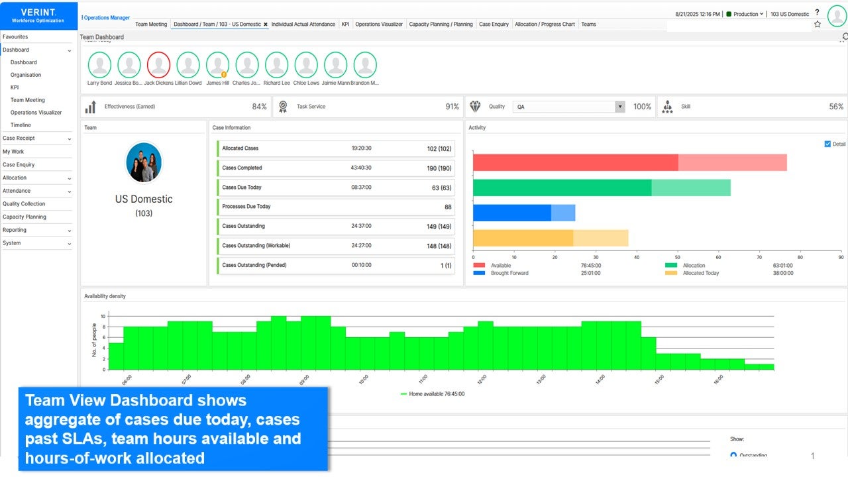This screenshot has width=848, height=477.
Task: Click the Task Service headset icon
Action: [x=284, y=106]
